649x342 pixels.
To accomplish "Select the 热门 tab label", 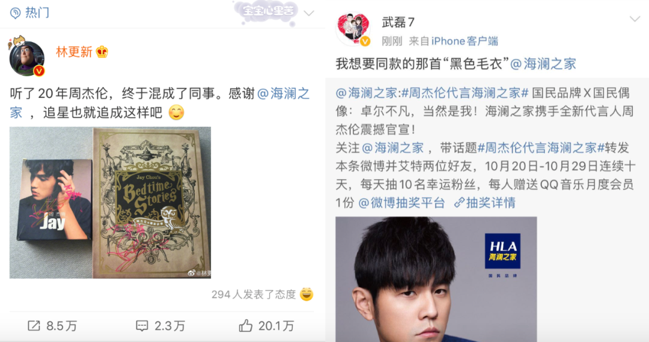I will point(37,13).
